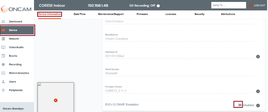Click the Events calendar icon
This screenshot has width=268, height=112.
coord(3,56)
